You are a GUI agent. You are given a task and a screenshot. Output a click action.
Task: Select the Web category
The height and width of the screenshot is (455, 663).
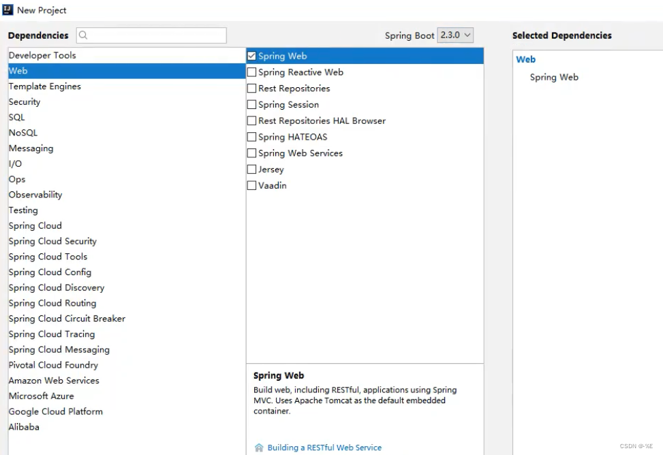(127, 71)
